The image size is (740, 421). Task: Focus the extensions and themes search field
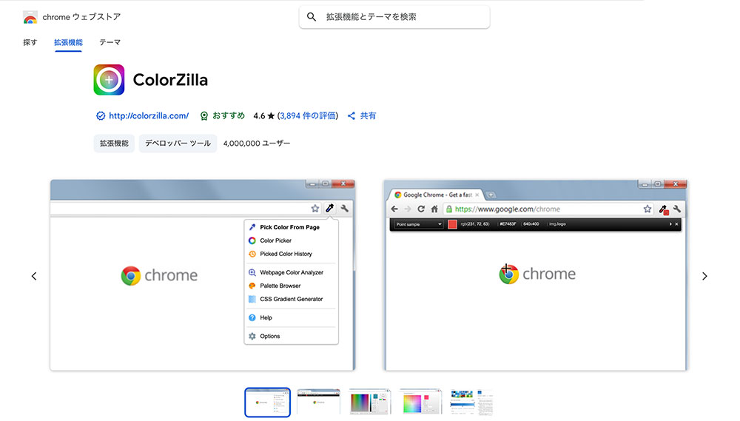coord(394,17)
